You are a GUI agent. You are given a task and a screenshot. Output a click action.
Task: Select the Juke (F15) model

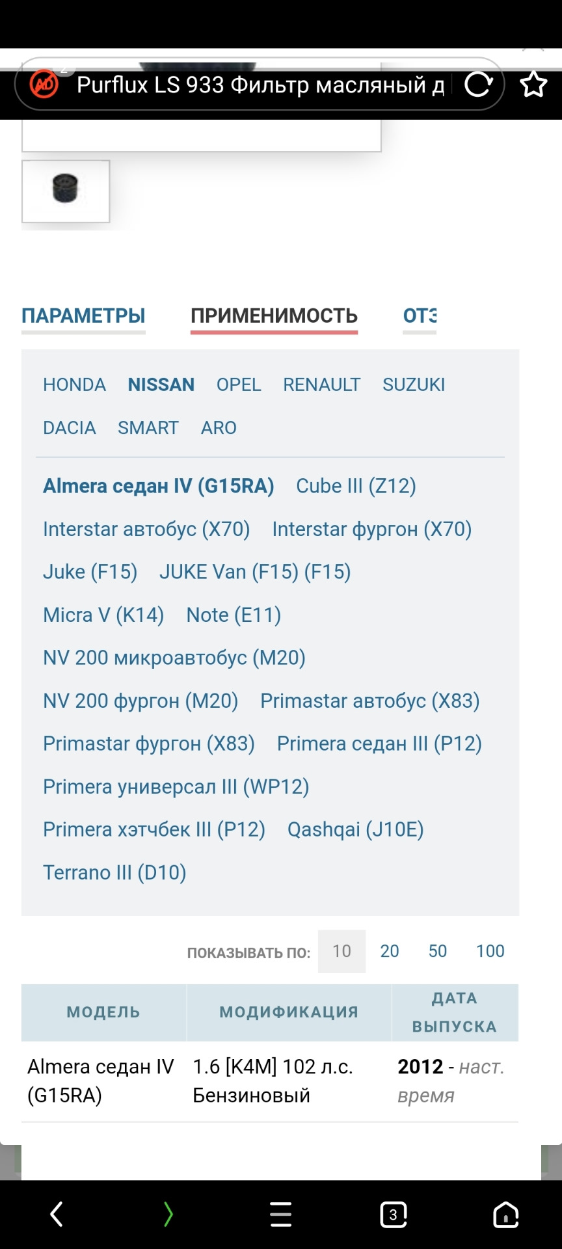coord(90,572)
